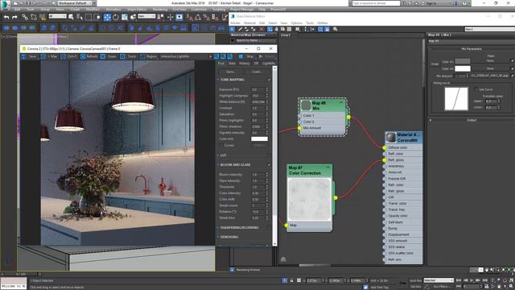Image resolution: width=515 pixels, height=290 pixels.
Task: Switch to the History tab in Corona frame buffer
Action: click(245, 64)
